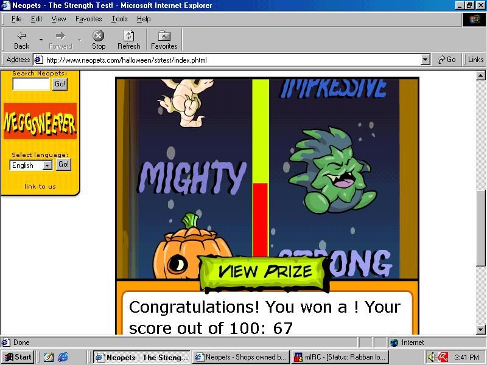Click the Internet zone globe icon
The height and width of the screenshot is (365, 487).
tap(394, 342)
